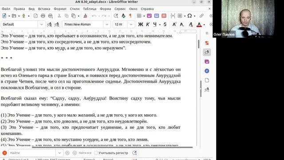
Task: Open the New Document dropdown arrow
Action: tap(9, 16)
